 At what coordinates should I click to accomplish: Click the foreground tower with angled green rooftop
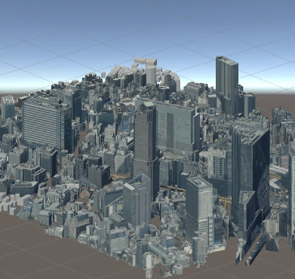tap(137, 201)
